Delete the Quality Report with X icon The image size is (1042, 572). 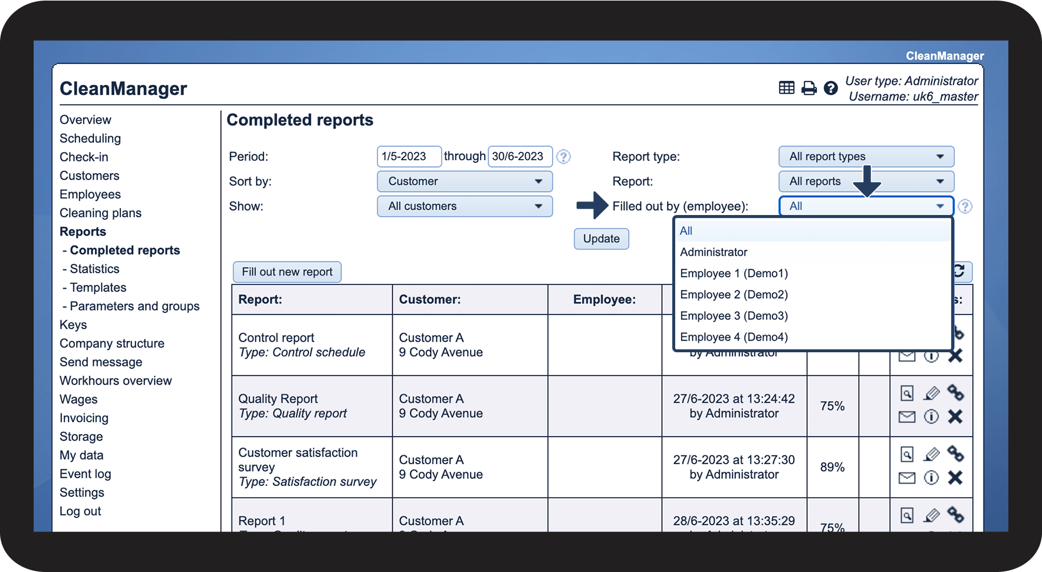pyautogui.click(x=955, y=417)
